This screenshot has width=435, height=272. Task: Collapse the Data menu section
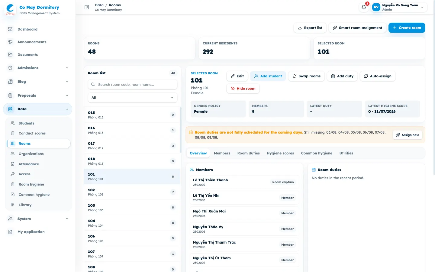point(38,109)
